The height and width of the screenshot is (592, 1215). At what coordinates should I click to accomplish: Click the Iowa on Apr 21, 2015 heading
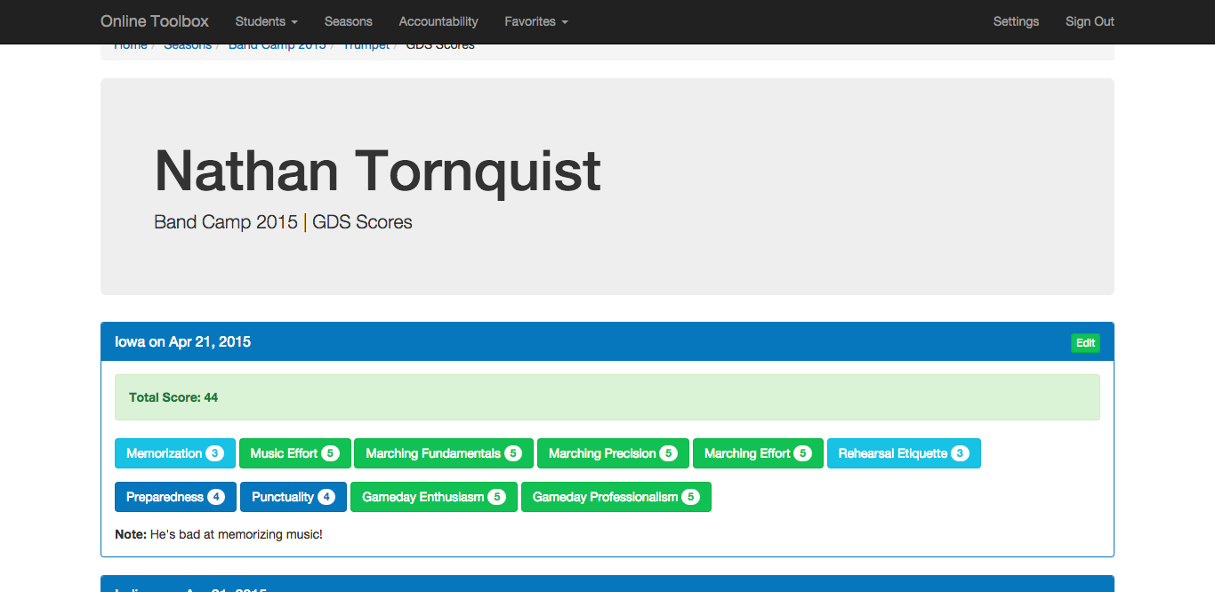[182, 341]
